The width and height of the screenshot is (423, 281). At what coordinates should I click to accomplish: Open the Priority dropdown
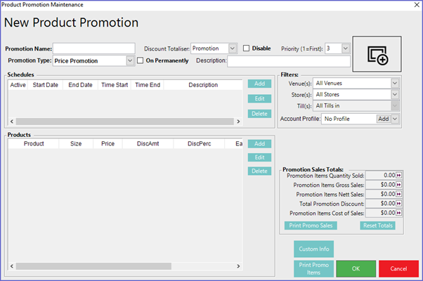point(346,48)
